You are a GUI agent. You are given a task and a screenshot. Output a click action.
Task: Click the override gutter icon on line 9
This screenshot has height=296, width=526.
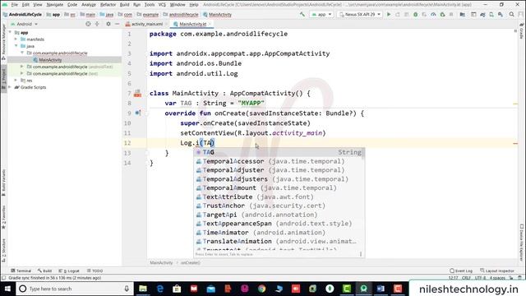pos(137,113)
